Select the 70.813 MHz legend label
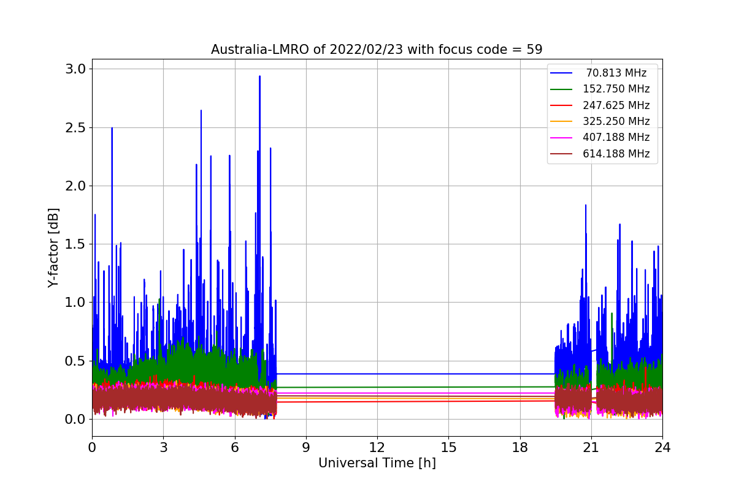736x490 pixels. point(616,73)
